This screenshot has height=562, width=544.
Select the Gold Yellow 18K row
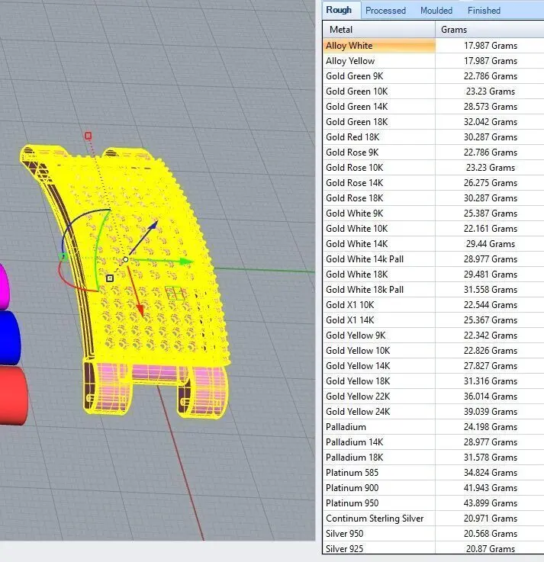coord(433,381)
